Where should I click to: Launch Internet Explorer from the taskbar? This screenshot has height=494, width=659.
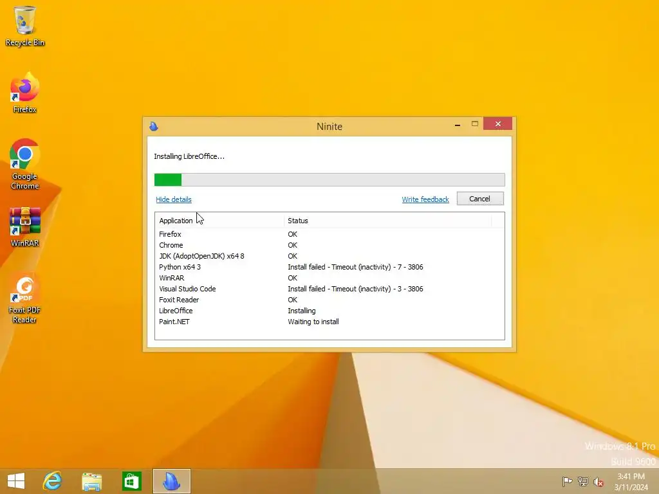pyautogui.click(x=53, y=481)
